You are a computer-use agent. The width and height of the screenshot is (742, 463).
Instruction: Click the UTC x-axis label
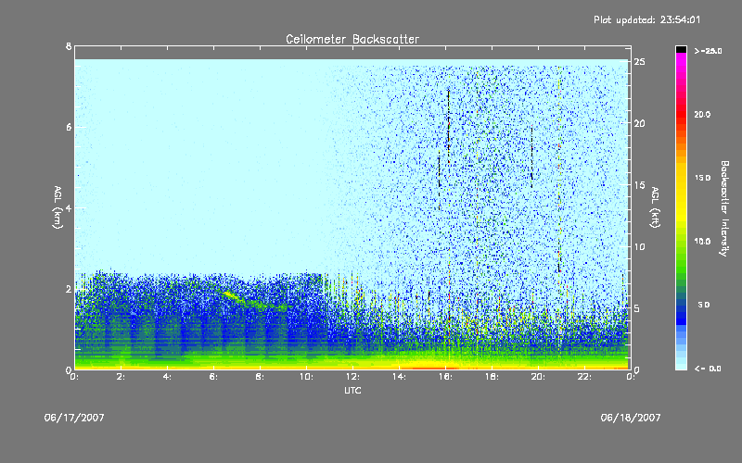pos(352,390)
